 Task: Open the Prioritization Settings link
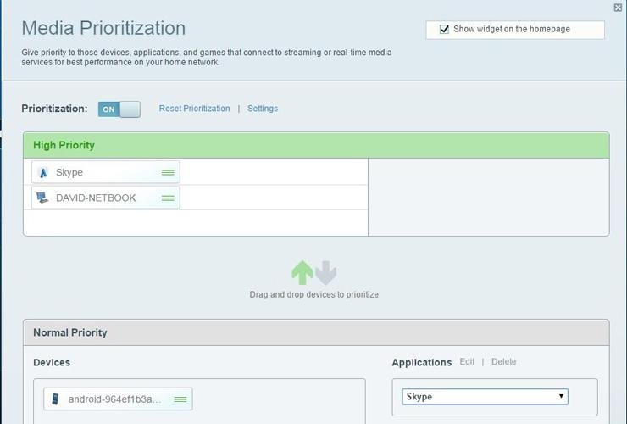click(x=263, y=109)
